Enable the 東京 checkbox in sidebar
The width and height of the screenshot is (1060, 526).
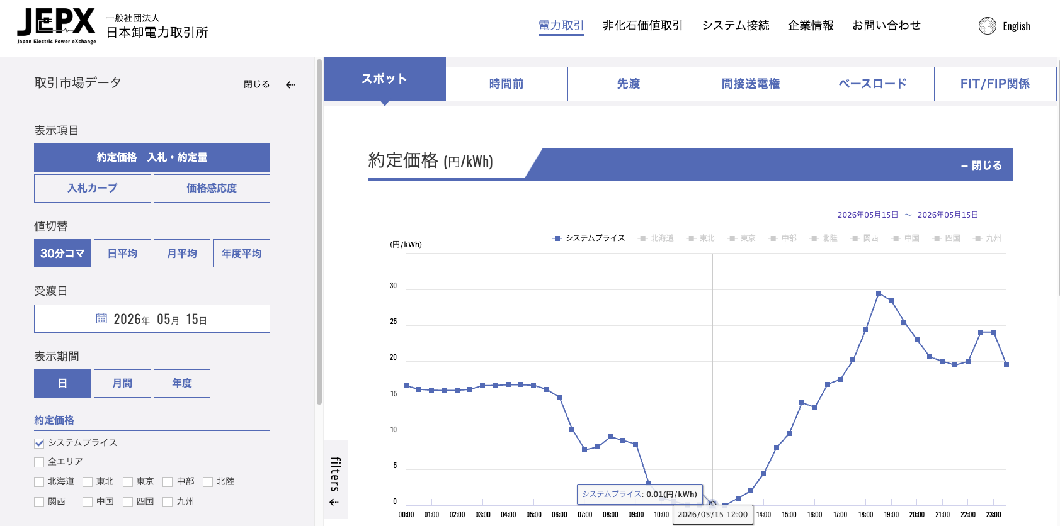point(128,482)
